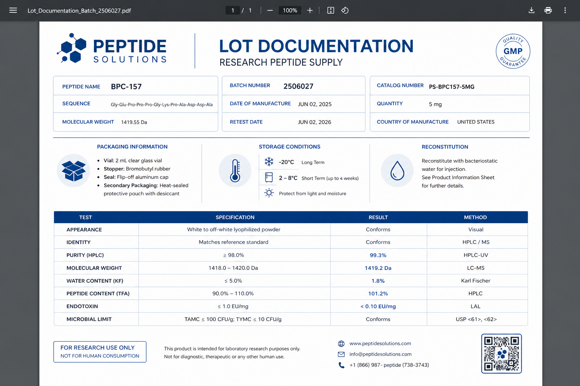
Task: Click water content result 1.8%
Action: (378, 281)
